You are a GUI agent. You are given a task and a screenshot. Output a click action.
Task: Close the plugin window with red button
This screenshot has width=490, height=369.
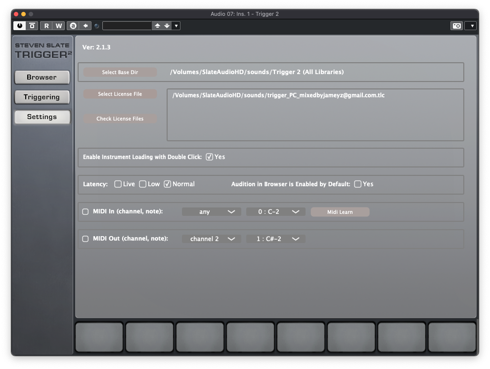[16, 14]
